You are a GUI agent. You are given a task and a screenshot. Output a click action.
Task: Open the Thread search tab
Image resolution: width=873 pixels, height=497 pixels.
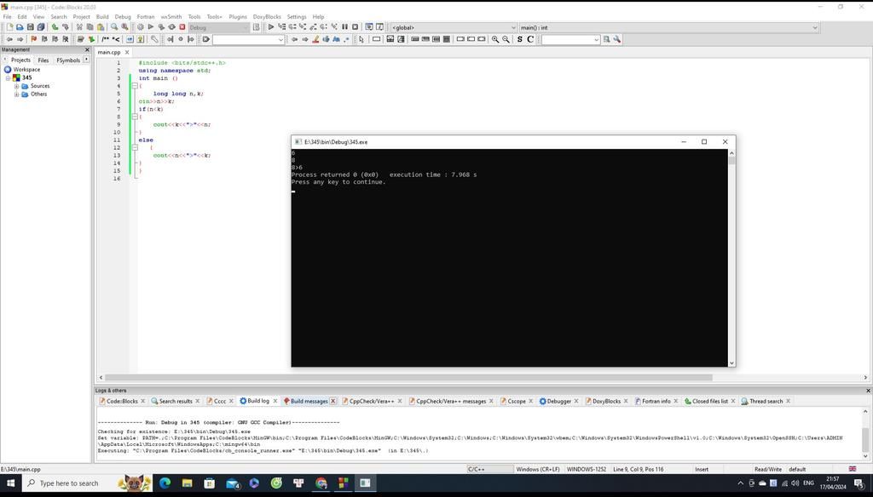766,401
